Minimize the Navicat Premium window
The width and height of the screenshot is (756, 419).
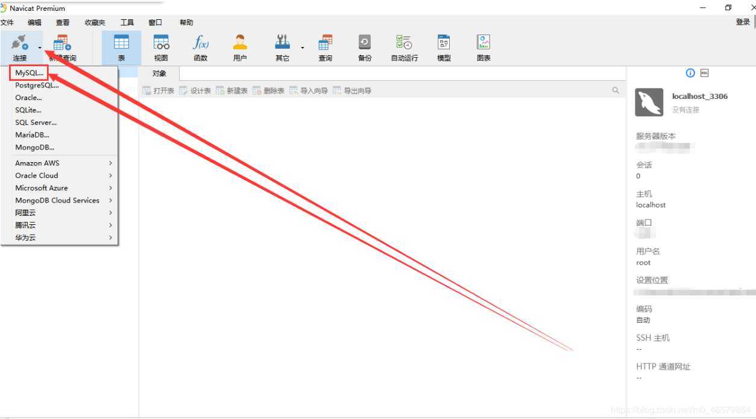click(x=703, y=8)
